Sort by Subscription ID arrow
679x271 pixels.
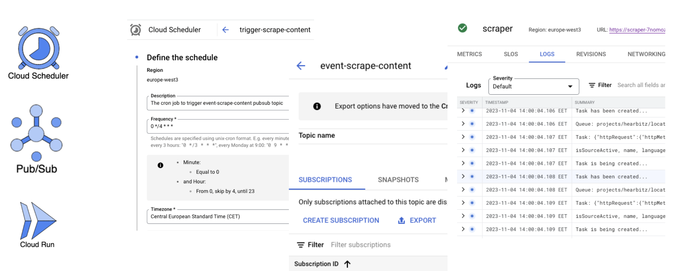(x=348, y=264)
